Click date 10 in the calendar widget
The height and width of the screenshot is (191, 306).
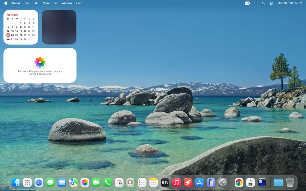(x=29, y=27)
